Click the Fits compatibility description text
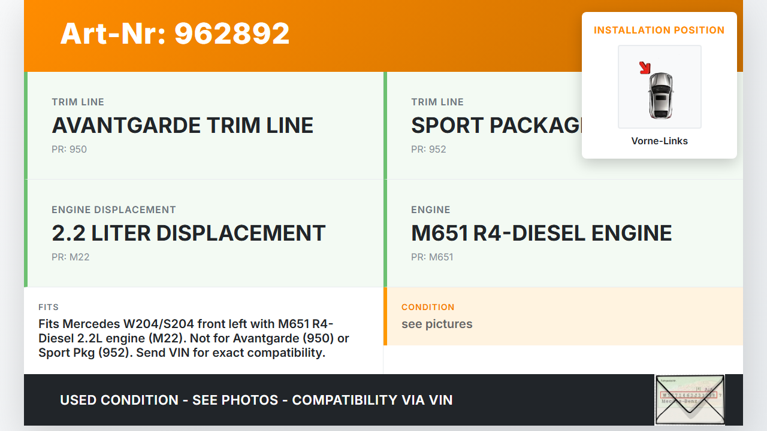This screenshot has width=767, height=431. [x=194, y=338]
